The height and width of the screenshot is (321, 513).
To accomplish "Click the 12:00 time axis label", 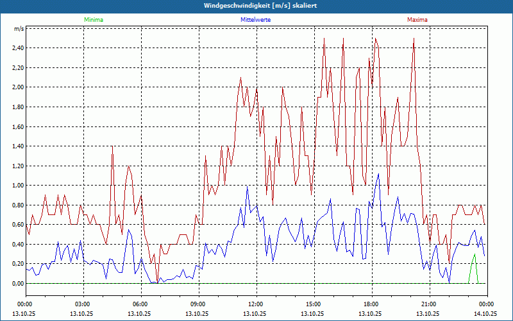I will click(257, 304).
